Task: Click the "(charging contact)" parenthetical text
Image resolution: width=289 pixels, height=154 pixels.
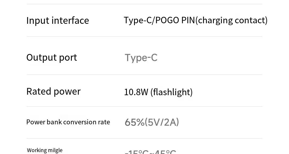Action: point(231,20)
